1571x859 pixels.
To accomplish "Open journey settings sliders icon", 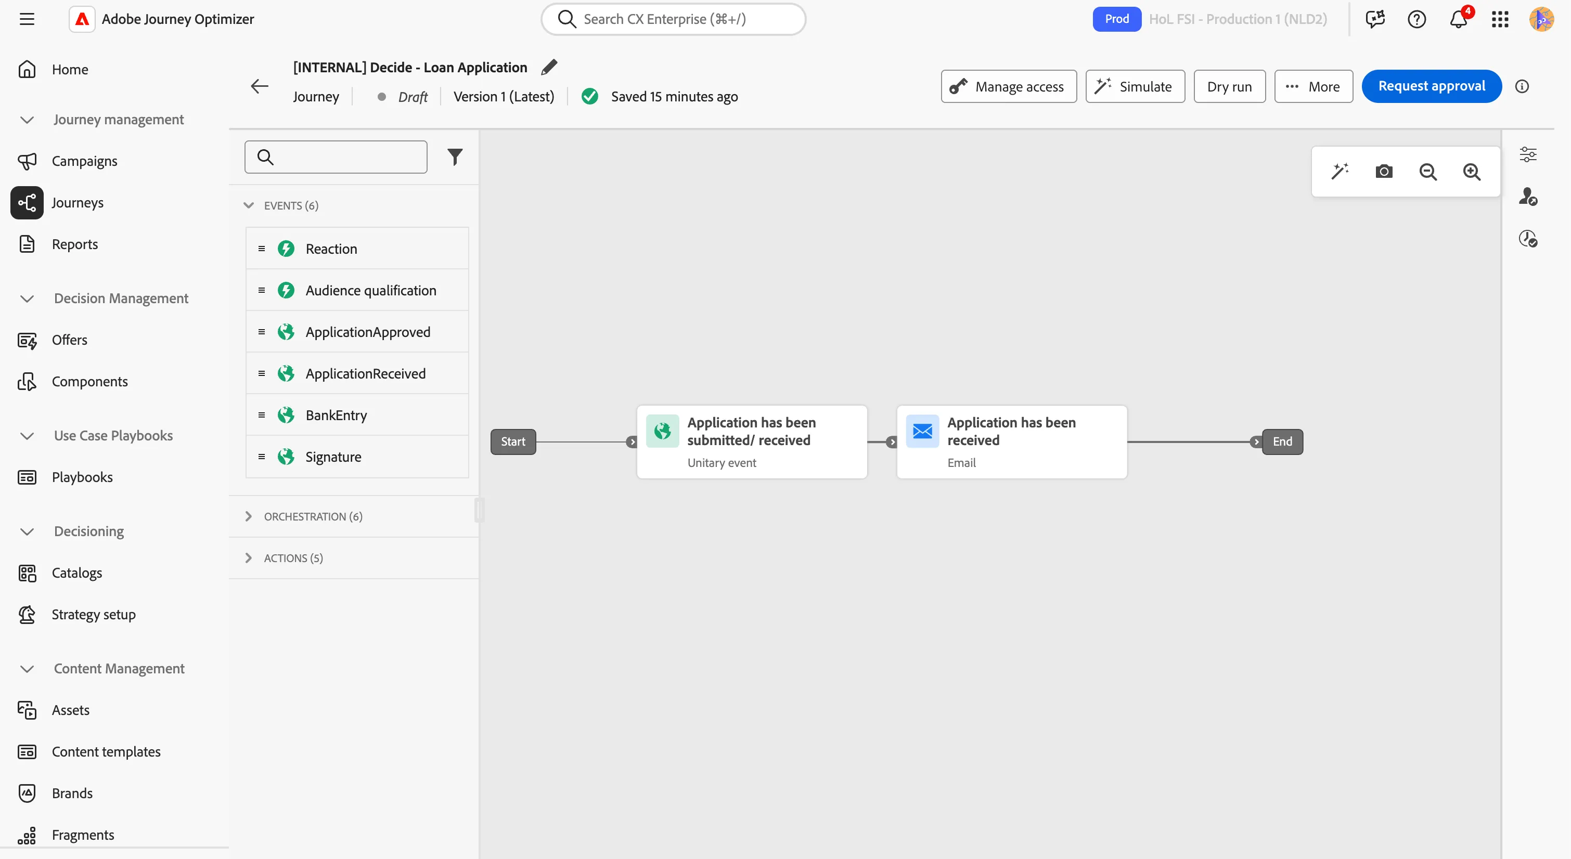I will [x=1528, y=154].
